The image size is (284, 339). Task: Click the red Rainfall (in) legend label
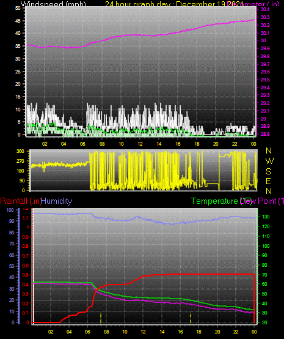pos(21,201)
